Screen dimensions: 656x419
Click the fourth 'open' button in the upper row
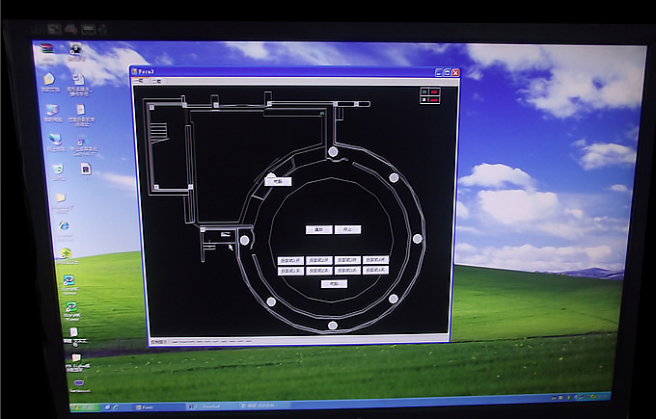[x=375, y=260]
